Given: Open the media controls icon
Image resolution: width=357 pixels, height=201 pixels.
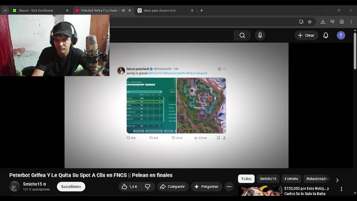Looking at the screenshot, I should [332, 21].
